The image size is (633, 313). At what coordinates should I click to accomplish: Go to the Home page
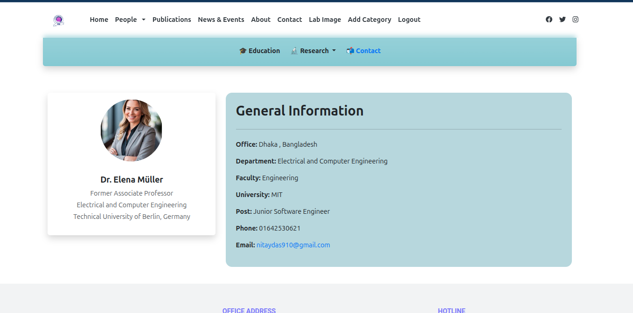pyautogui.click(x=99, y=20)
